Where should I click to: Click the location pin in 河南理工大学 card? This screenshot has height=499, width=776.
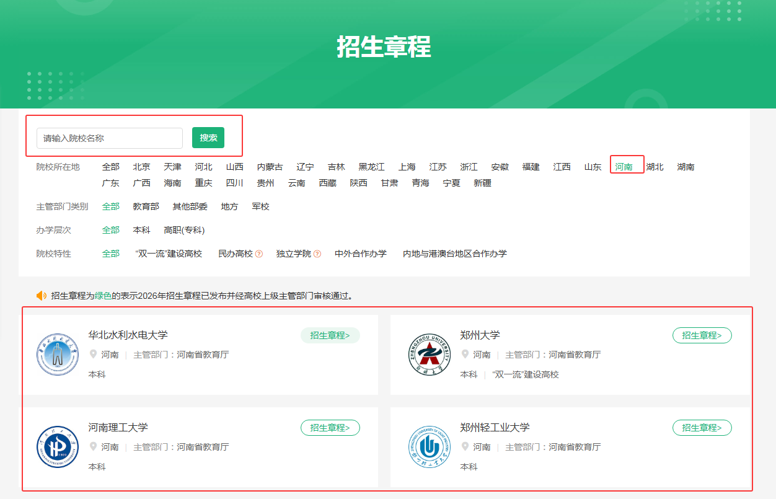point(93,446)
